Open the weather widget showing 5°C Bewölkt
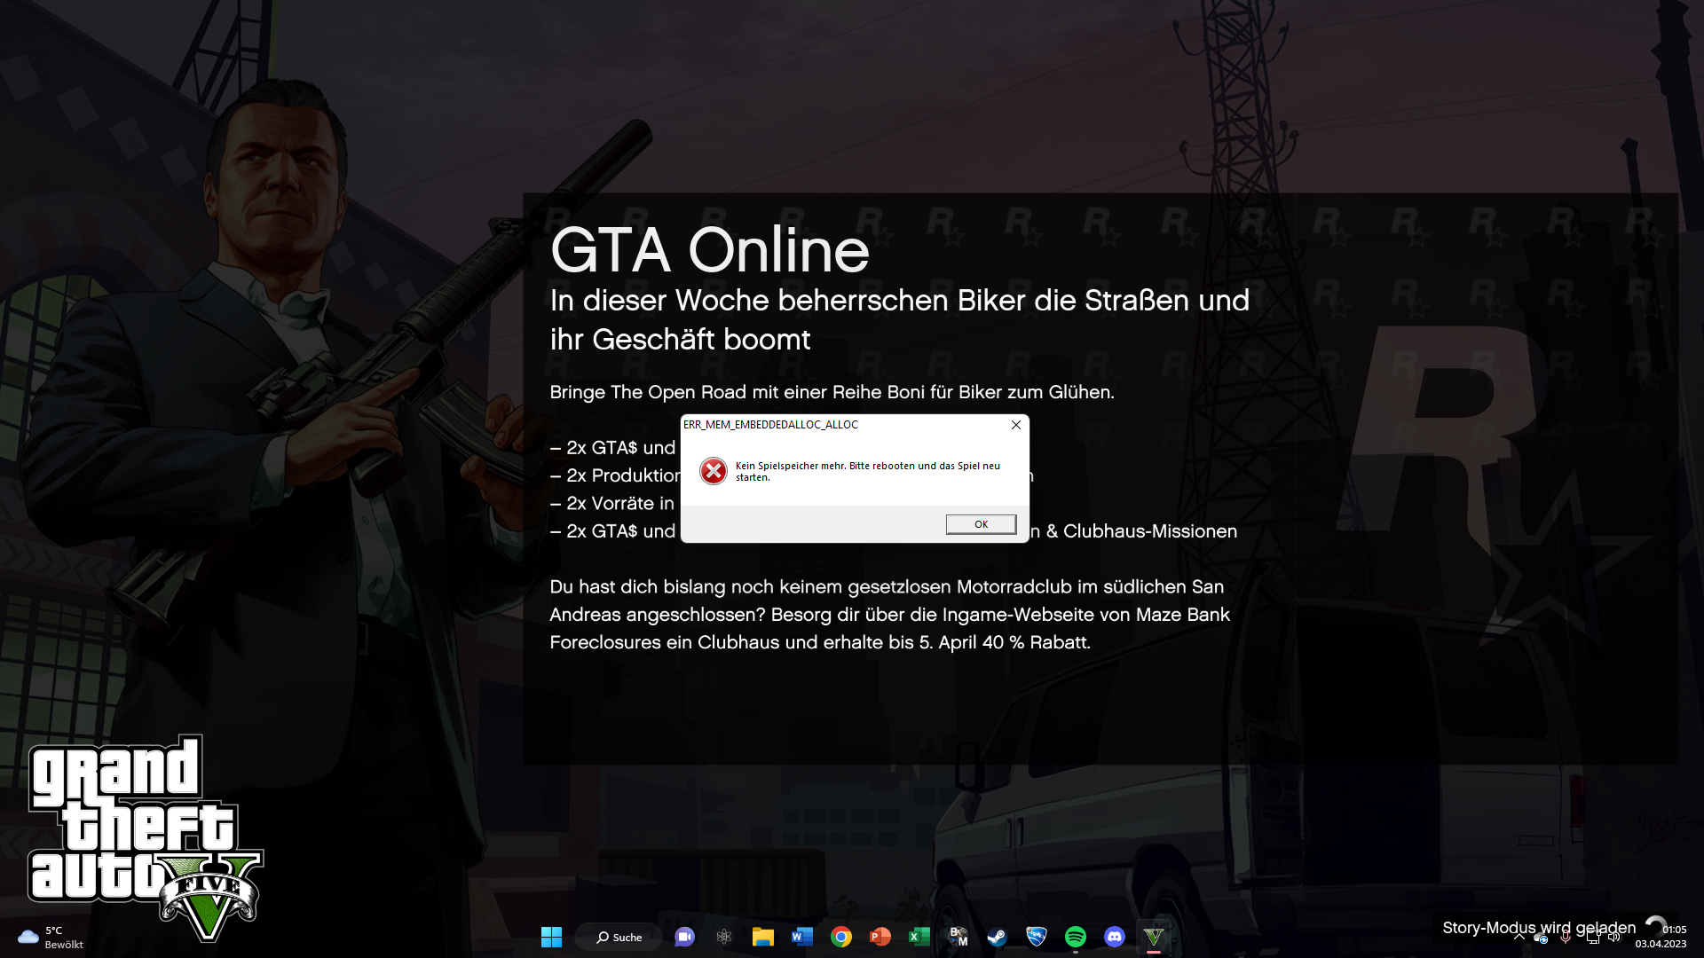Viewport: 1704px width, 958px height. coord(51,937)
